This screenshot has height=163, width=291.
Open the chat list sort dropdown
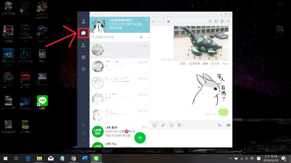[x=142, y=37]
